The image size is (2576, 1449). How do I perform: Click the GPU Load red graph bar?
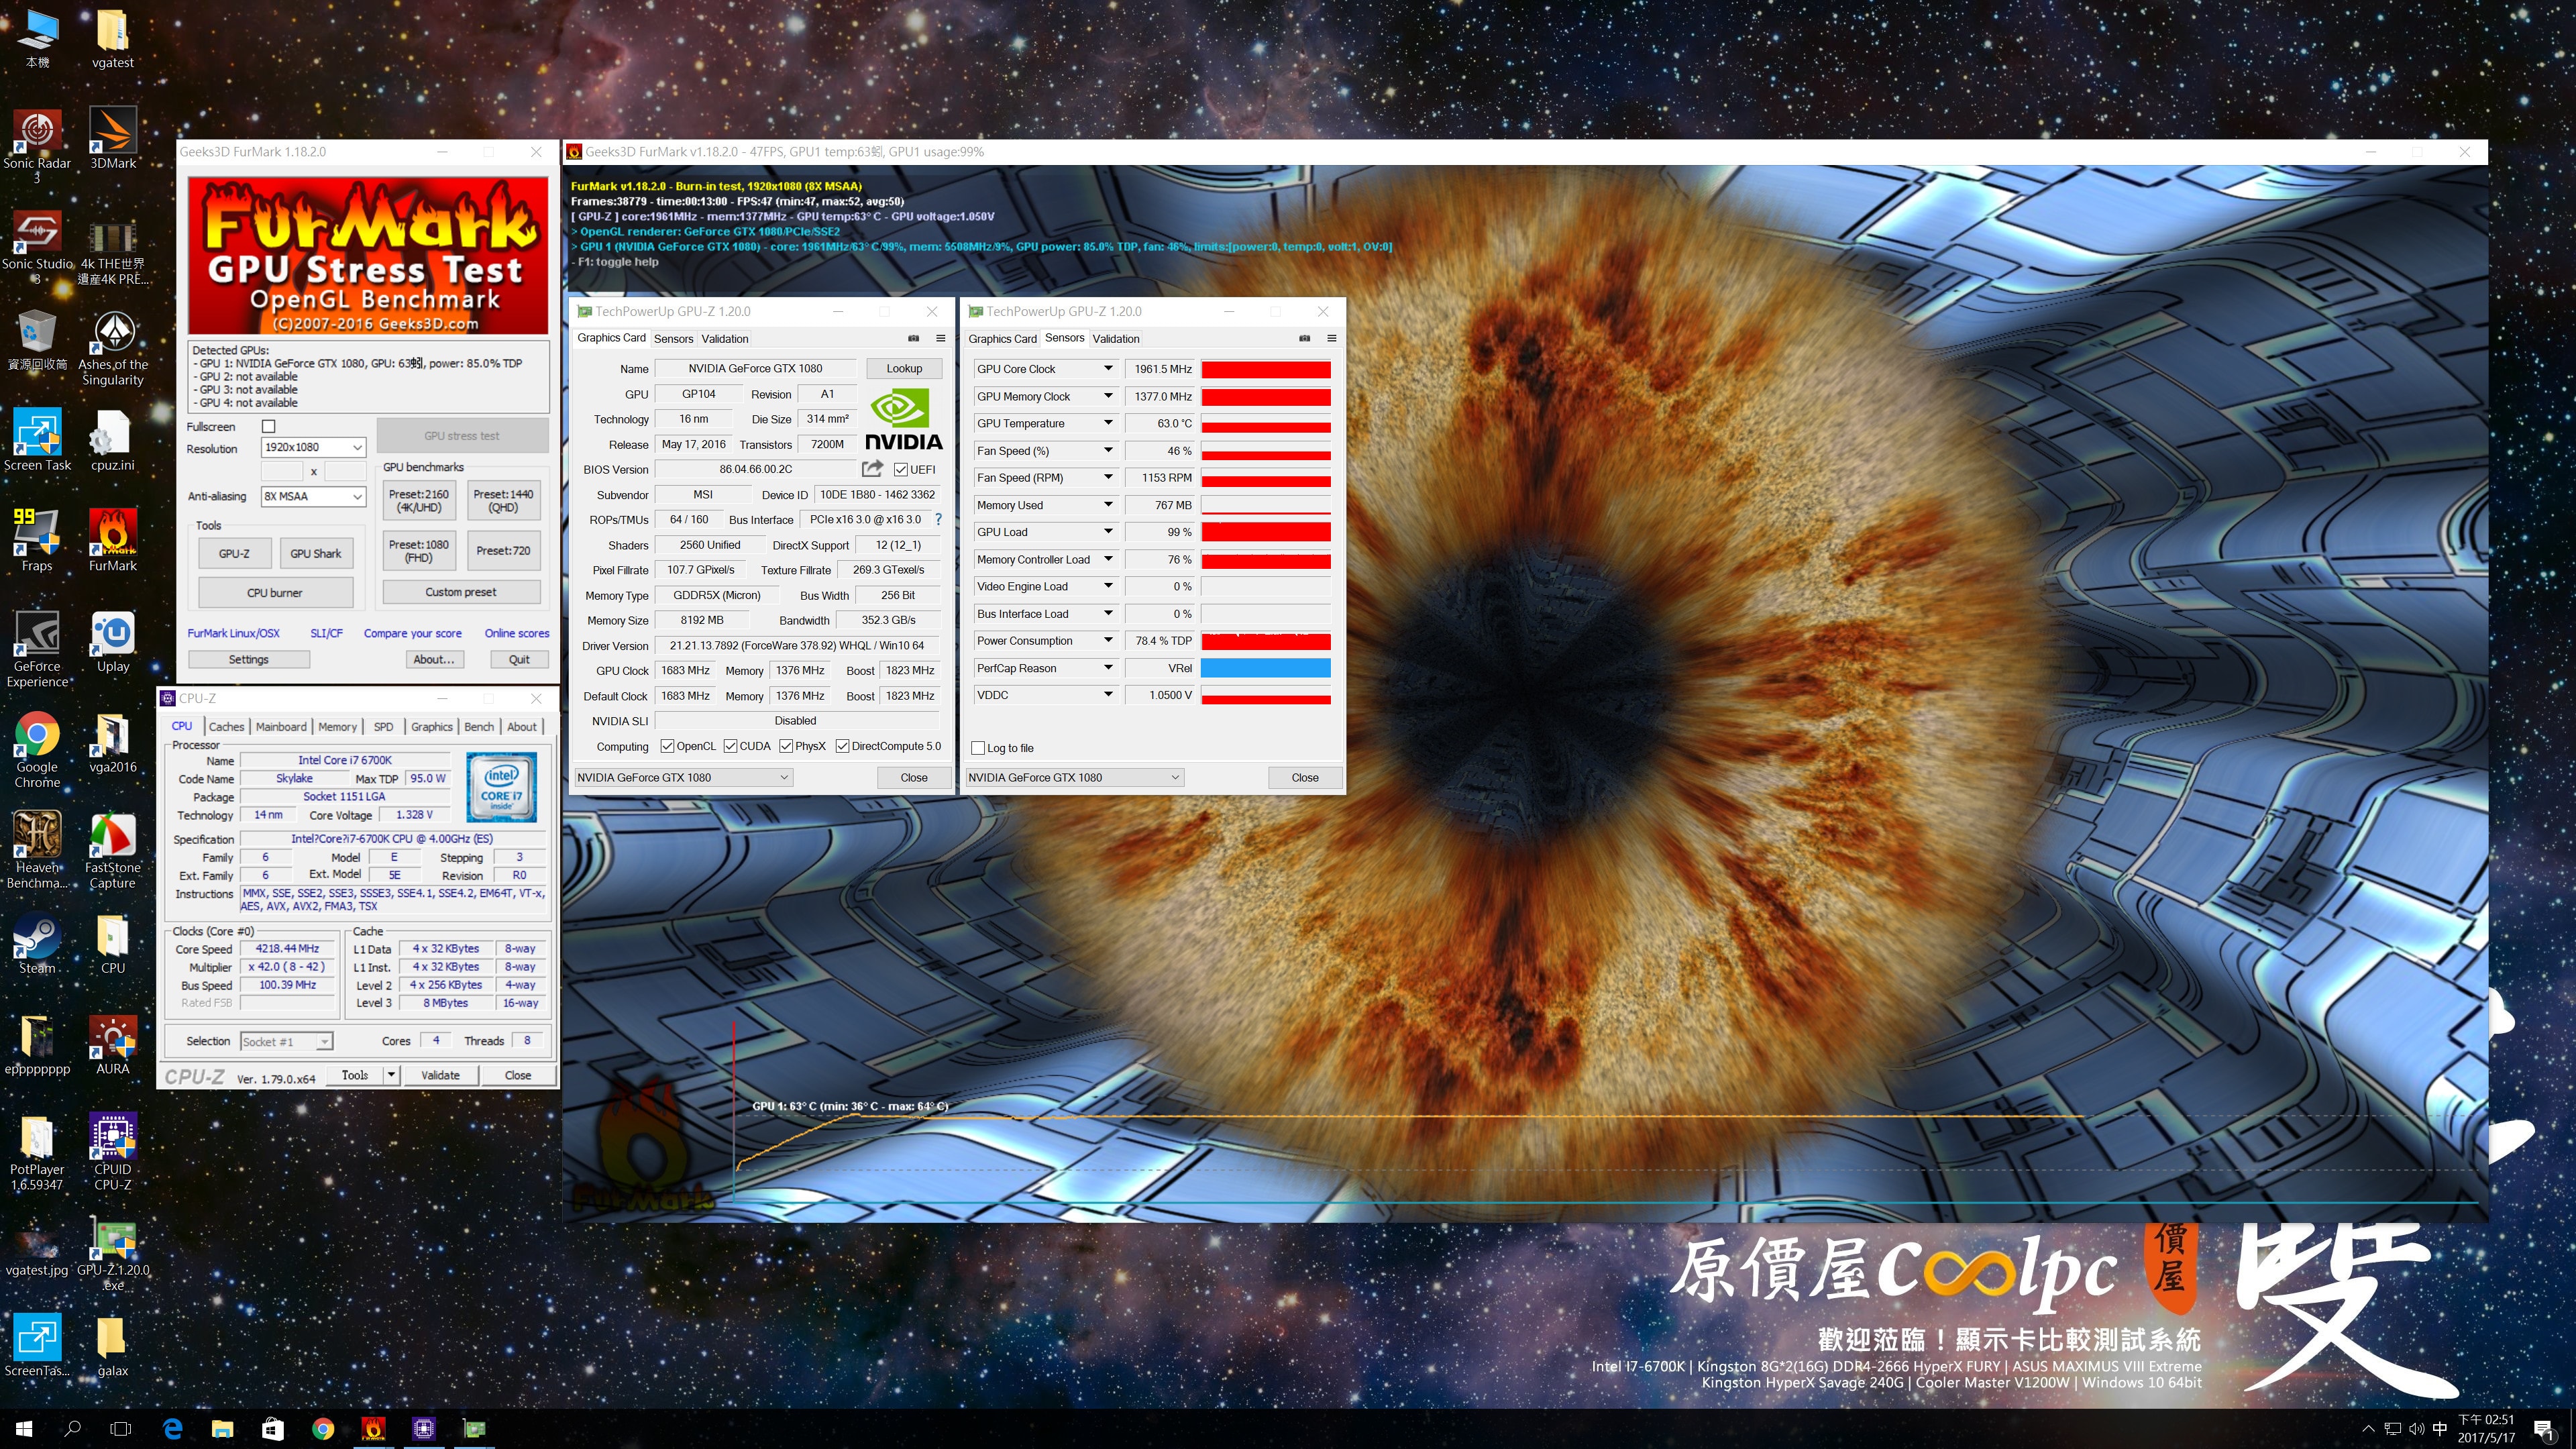tap(1265, 532)
